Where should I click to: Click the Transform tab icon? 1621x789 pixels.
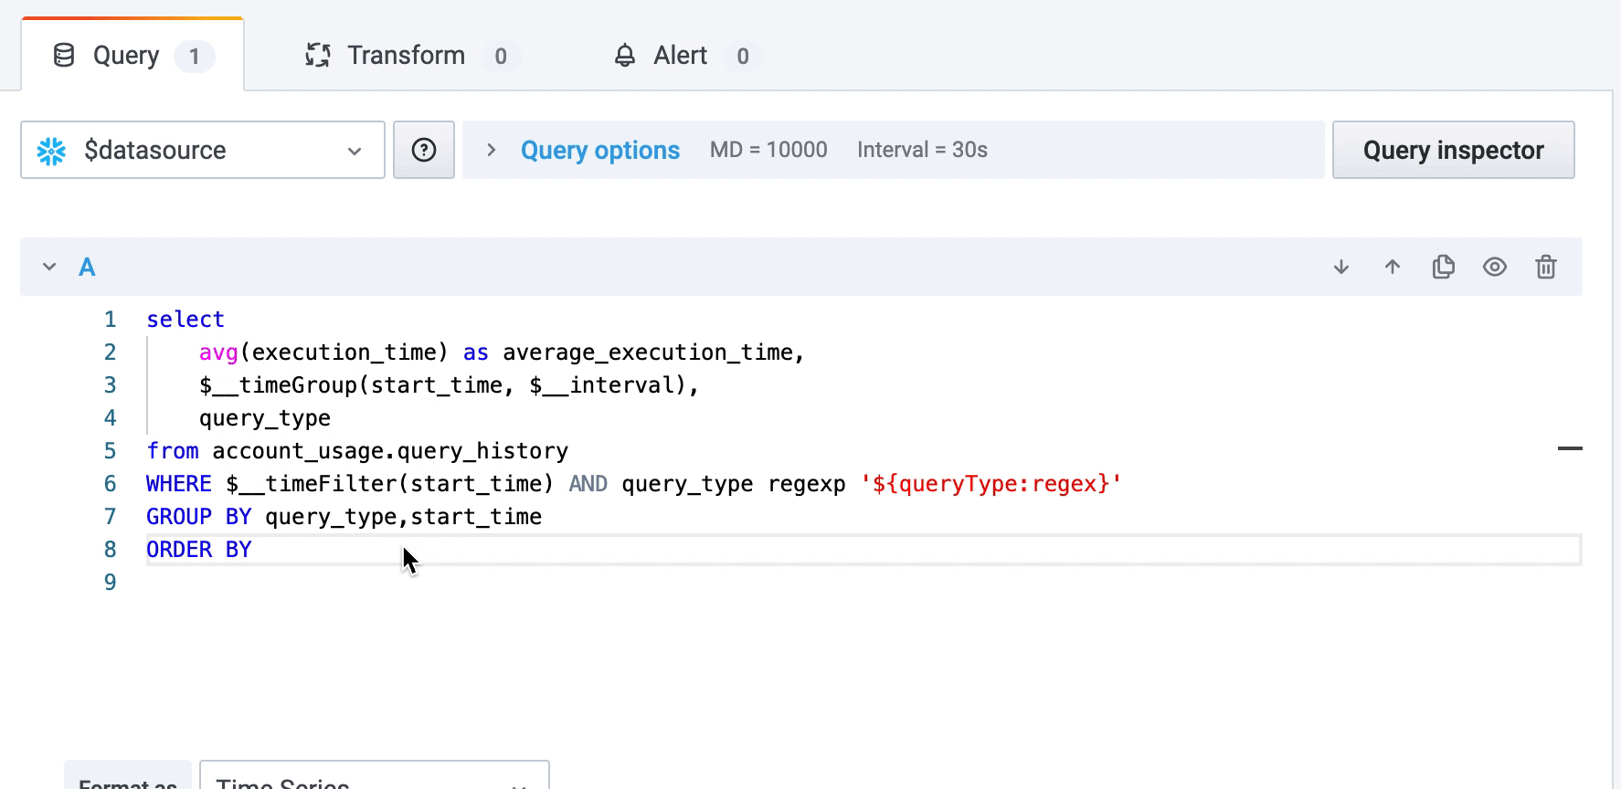coord(317,56)
